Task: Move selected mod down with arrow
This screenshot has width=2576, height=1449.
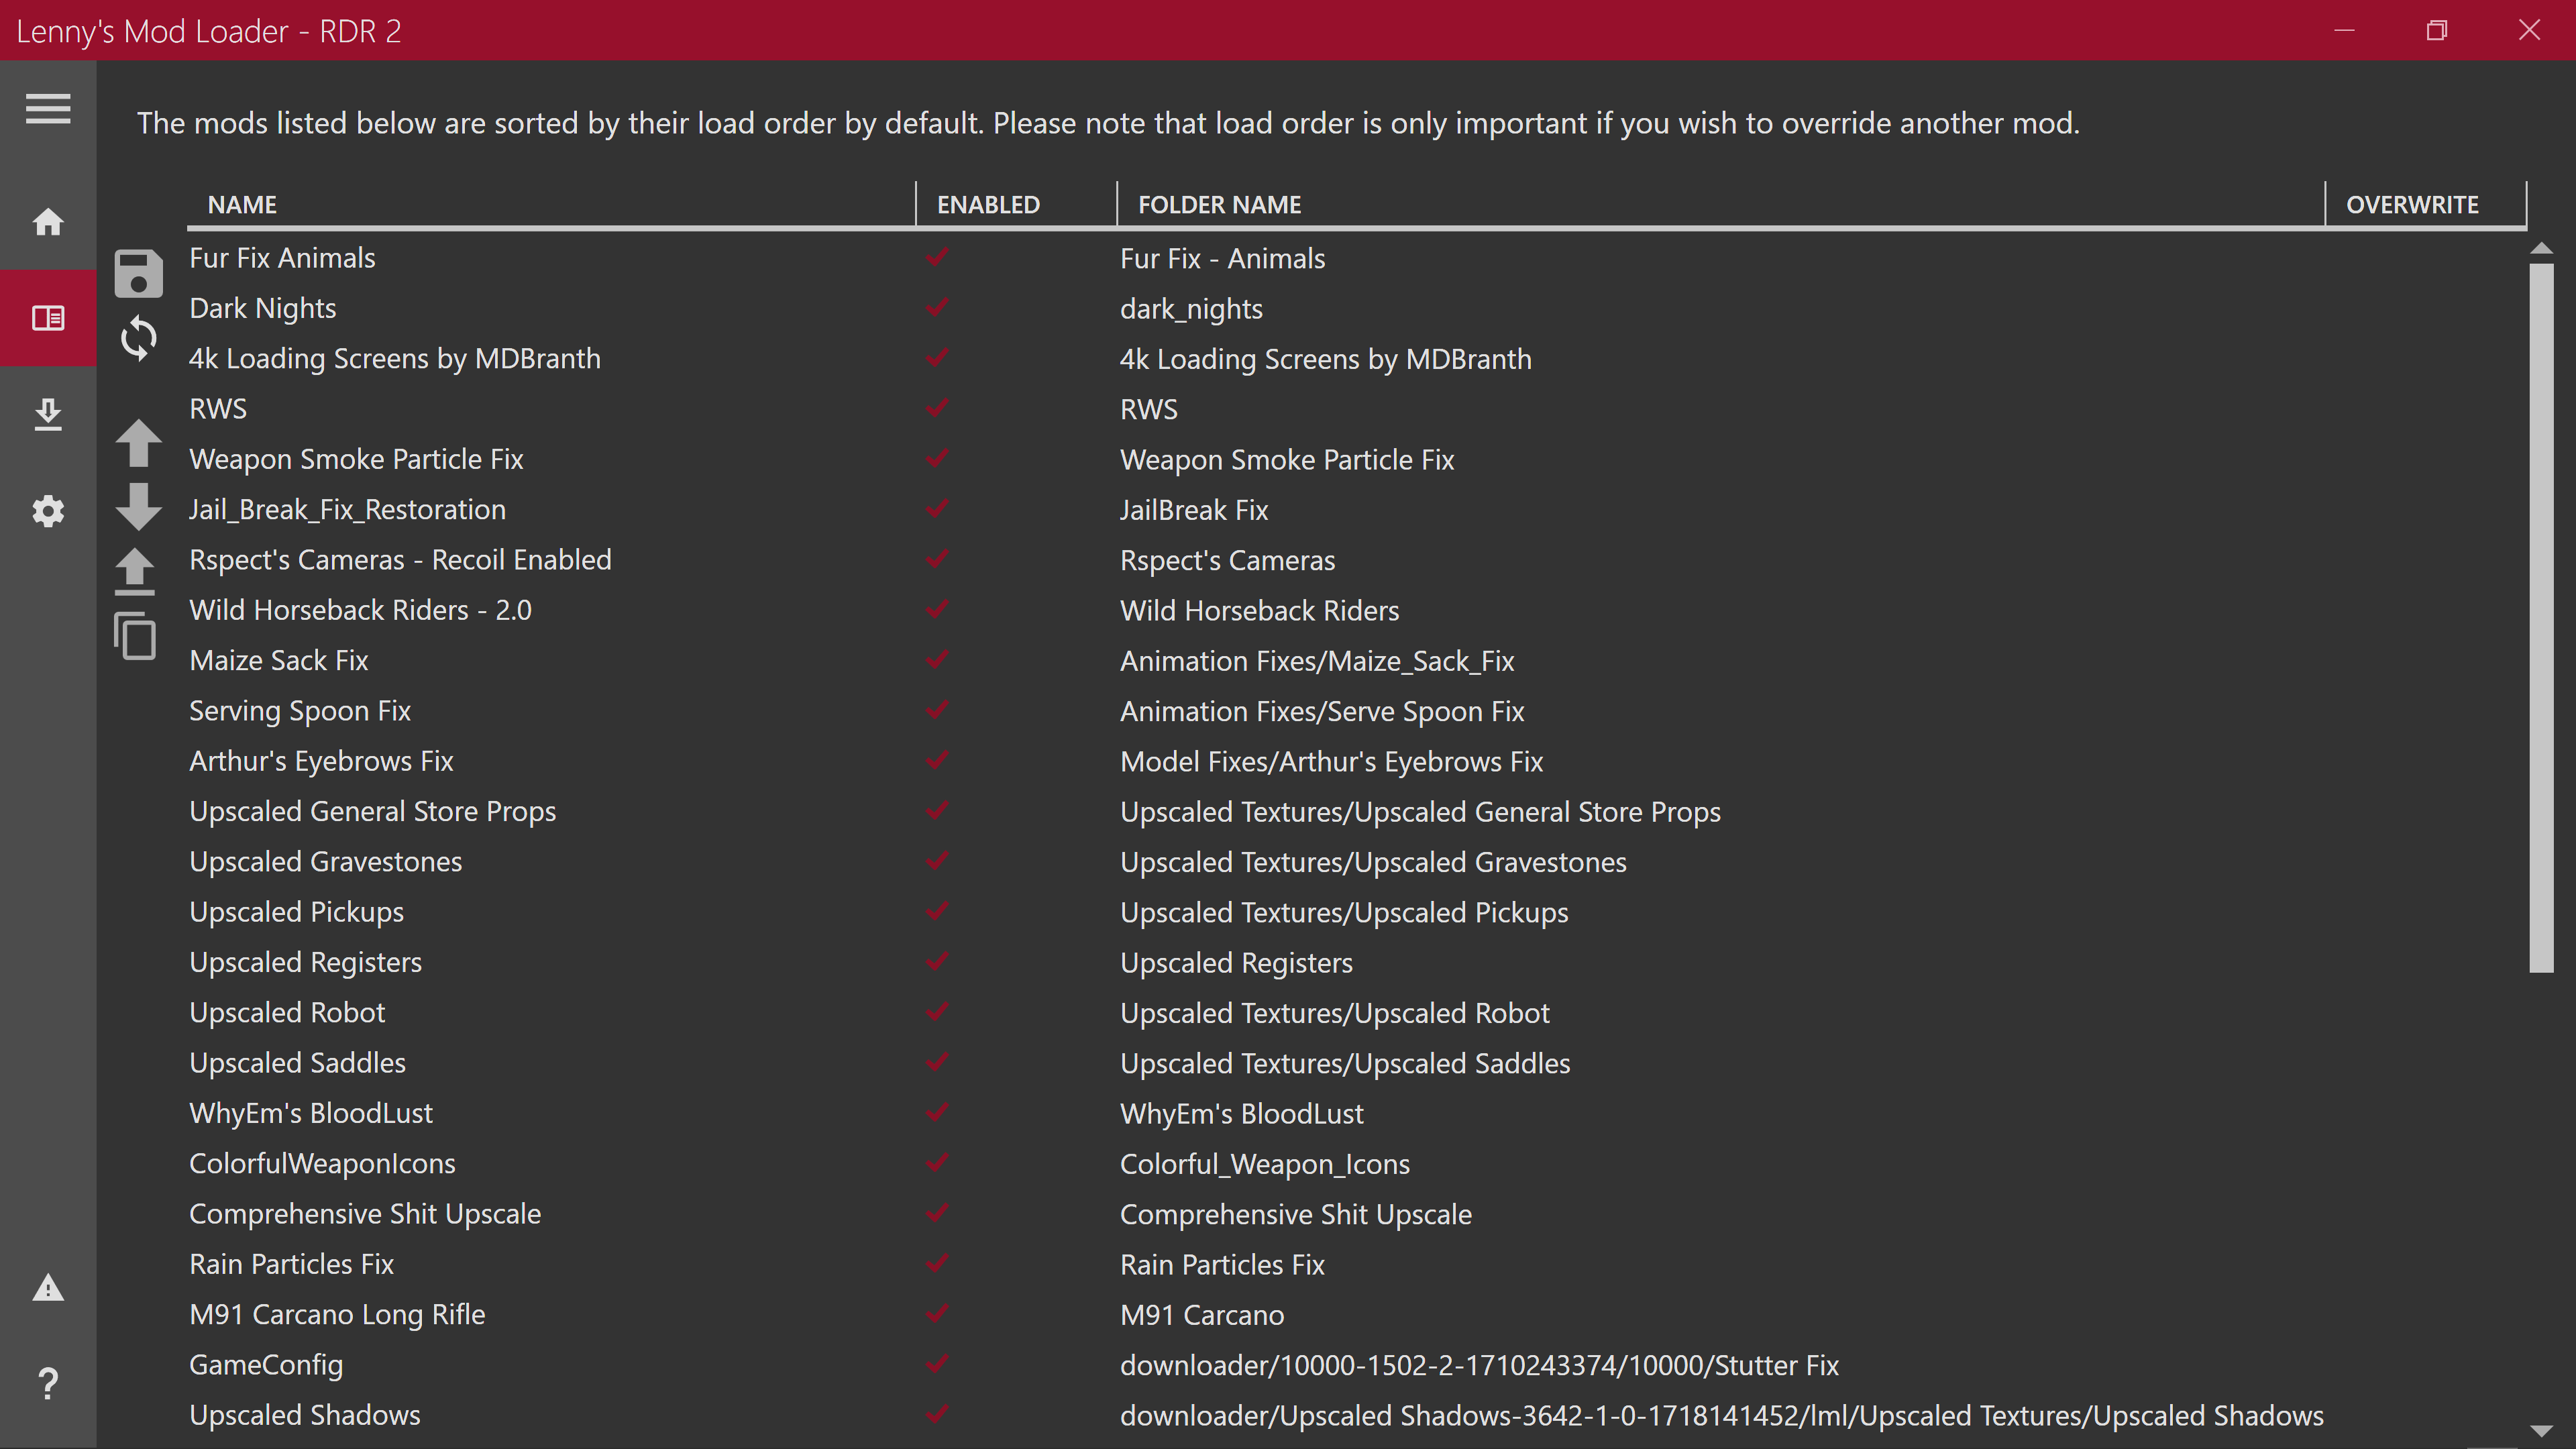Action: tap(138, 506)
